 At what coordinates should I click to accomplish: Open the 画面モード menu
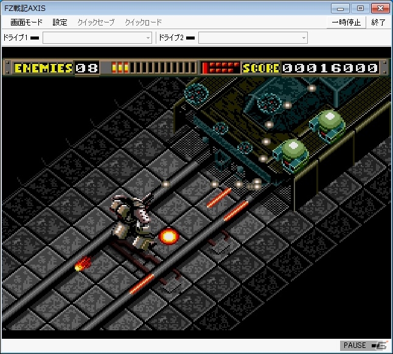click(26, 23)
